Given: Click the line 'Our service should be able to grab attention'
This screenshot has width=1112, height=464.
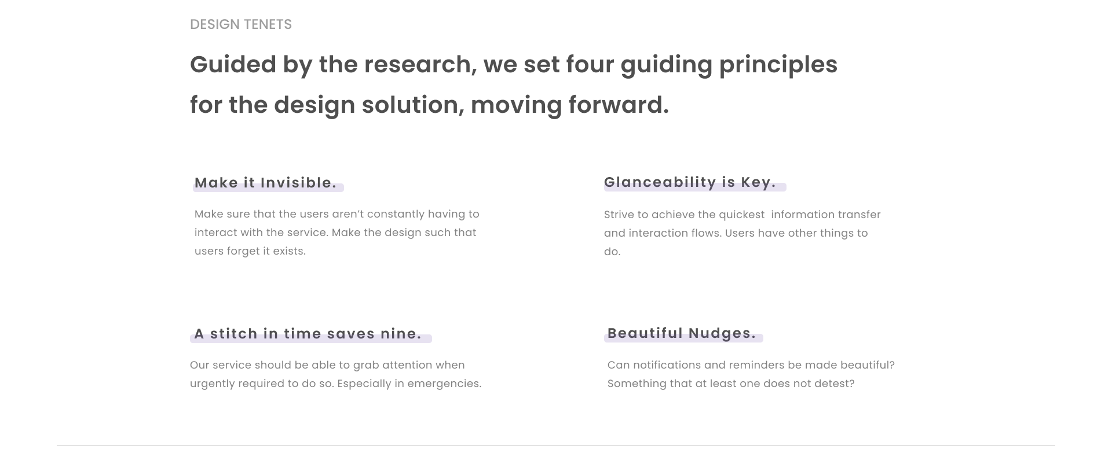Looking at the screenshot, I should coord(327,365).
